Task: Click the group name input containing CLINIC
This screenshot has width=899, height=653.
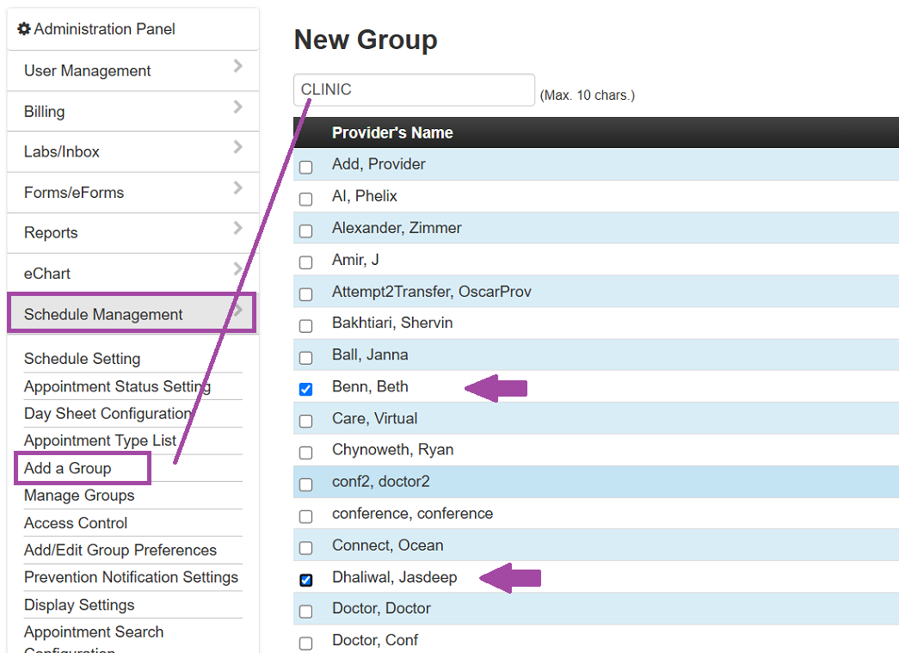Action: 414,89
